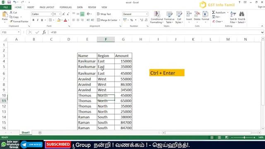Viewport: 265px width, 149px height.
Task: Open Find & Select binoculars
Action: coord(241,17)
